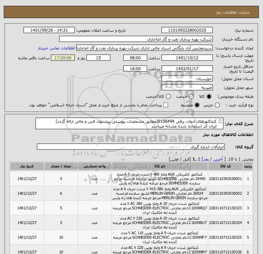This screenshot has width=263, height=254.
Task: Click the announcement date field 1401/09/26 - 14:31
Action: coord(49,30)
